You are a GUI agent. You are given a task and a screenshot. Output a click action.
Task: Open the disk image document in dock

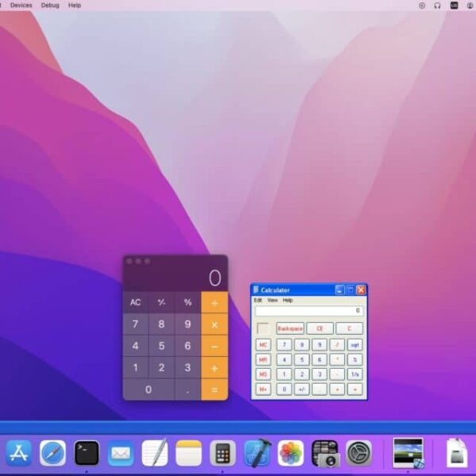click(457, 453)
